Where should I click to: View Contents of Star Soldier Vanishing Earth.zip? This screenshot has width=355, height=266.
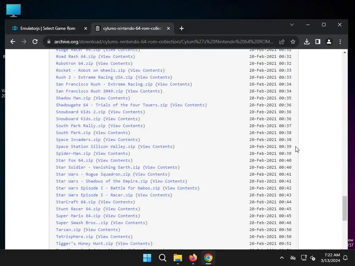point(161,167)
